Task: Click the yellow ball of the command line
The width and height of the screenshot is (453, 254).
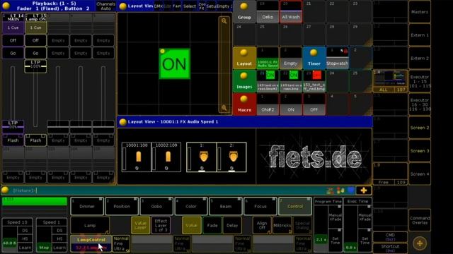Action: (5, 190)
